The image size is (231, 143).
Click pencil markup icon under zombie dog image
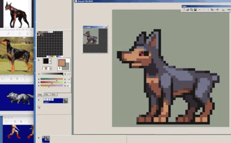click(x=9, y=34)
